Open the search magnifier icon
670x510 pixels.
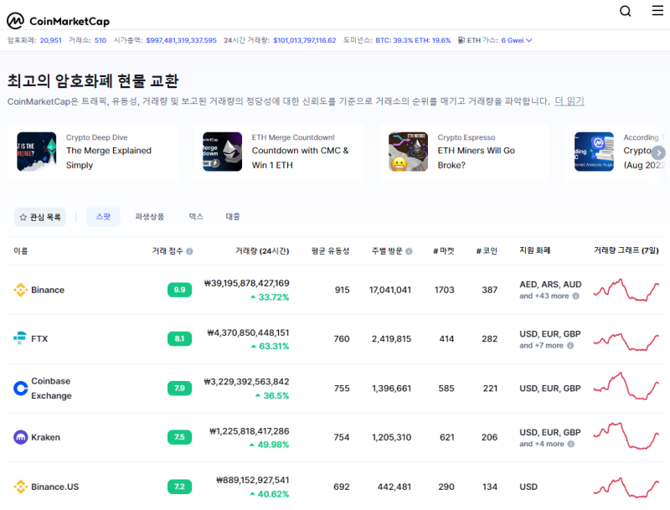coord(625,11)
